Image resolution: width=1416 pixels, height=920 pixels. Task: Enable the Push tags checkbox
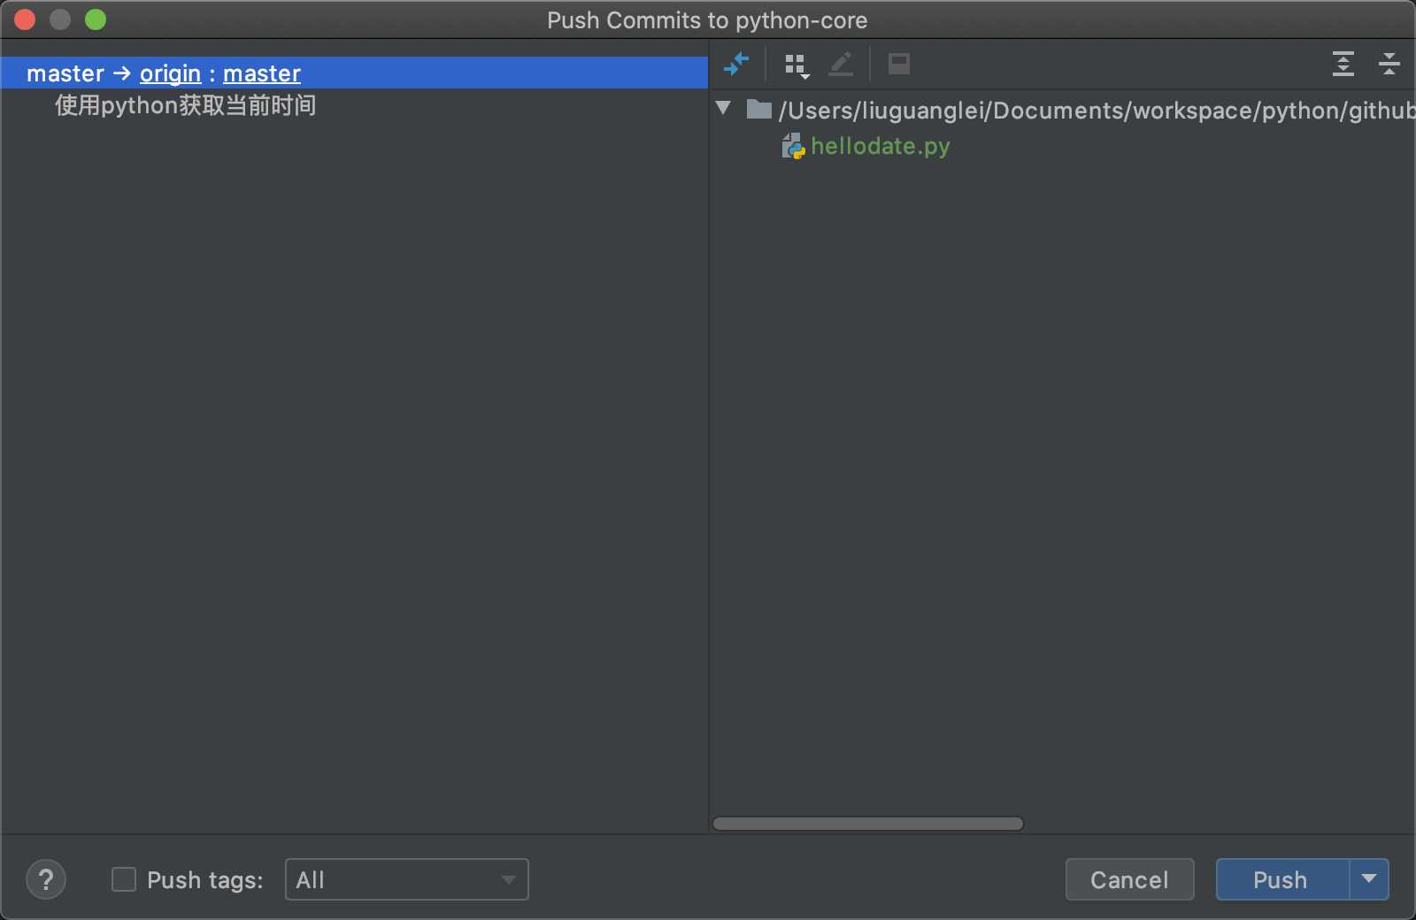tap(124, 879)
